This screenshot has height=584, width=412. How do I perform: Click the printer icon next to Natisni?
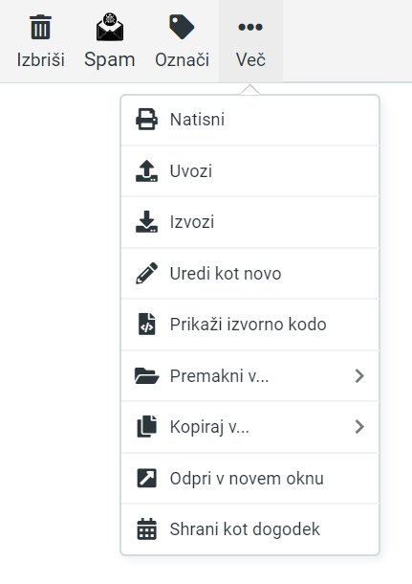(x=146, y=120)
